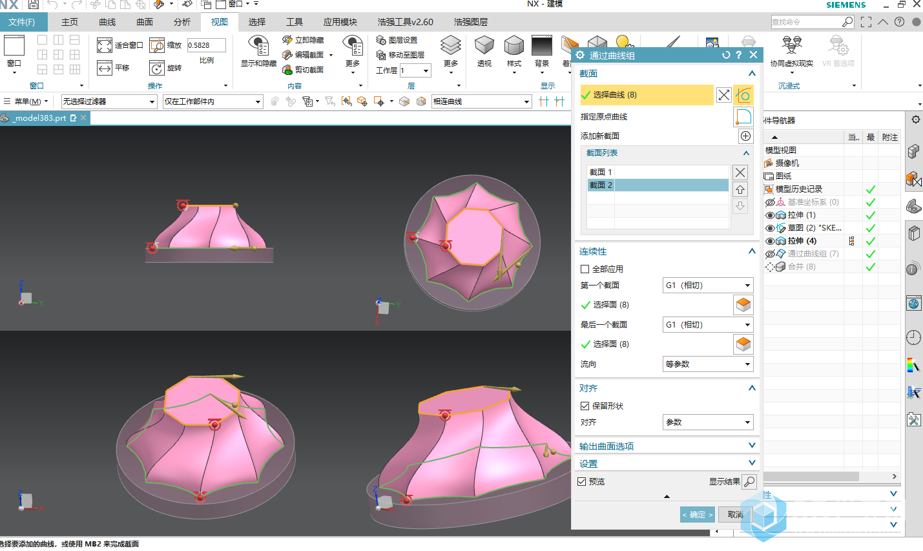Click last section face selection icon
This screenshot has height=551, width=923.
click(x=743, y=344)
